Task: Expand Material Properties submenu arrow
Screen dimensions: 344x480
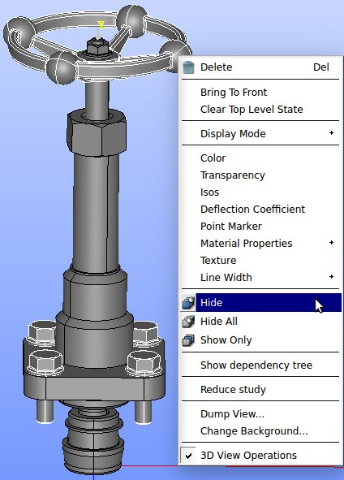Action: point(332,243)
